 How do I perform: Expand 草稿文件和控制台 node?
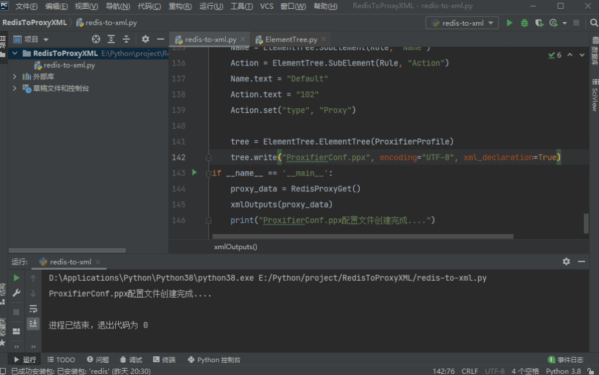click(x=15, y=88)
